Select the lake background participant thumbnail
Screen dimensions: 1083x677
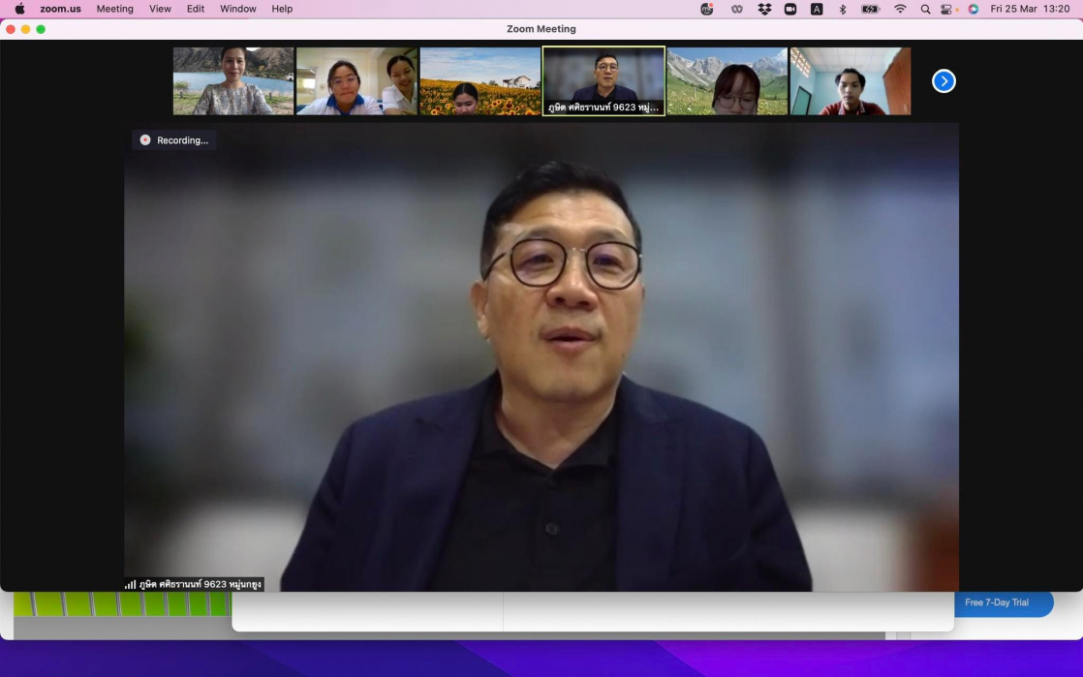pos(233,81)
